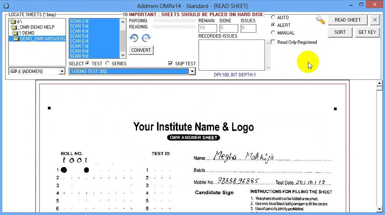Click the rotate-right icon above CONVERT
The image size is (385, 215).
tap(146, 38)
